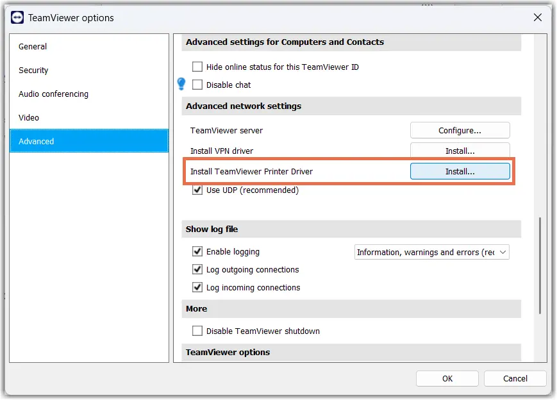Click the Show log file heading
This screenshot has height=400, width=557.
point(212,229)
